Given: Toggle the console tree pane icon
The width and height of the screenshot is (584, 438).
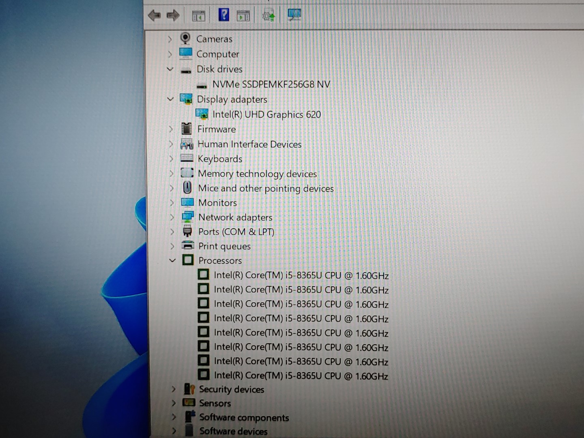Looking at the screenshot, I should pyautogui.click(x=198, y=15).
